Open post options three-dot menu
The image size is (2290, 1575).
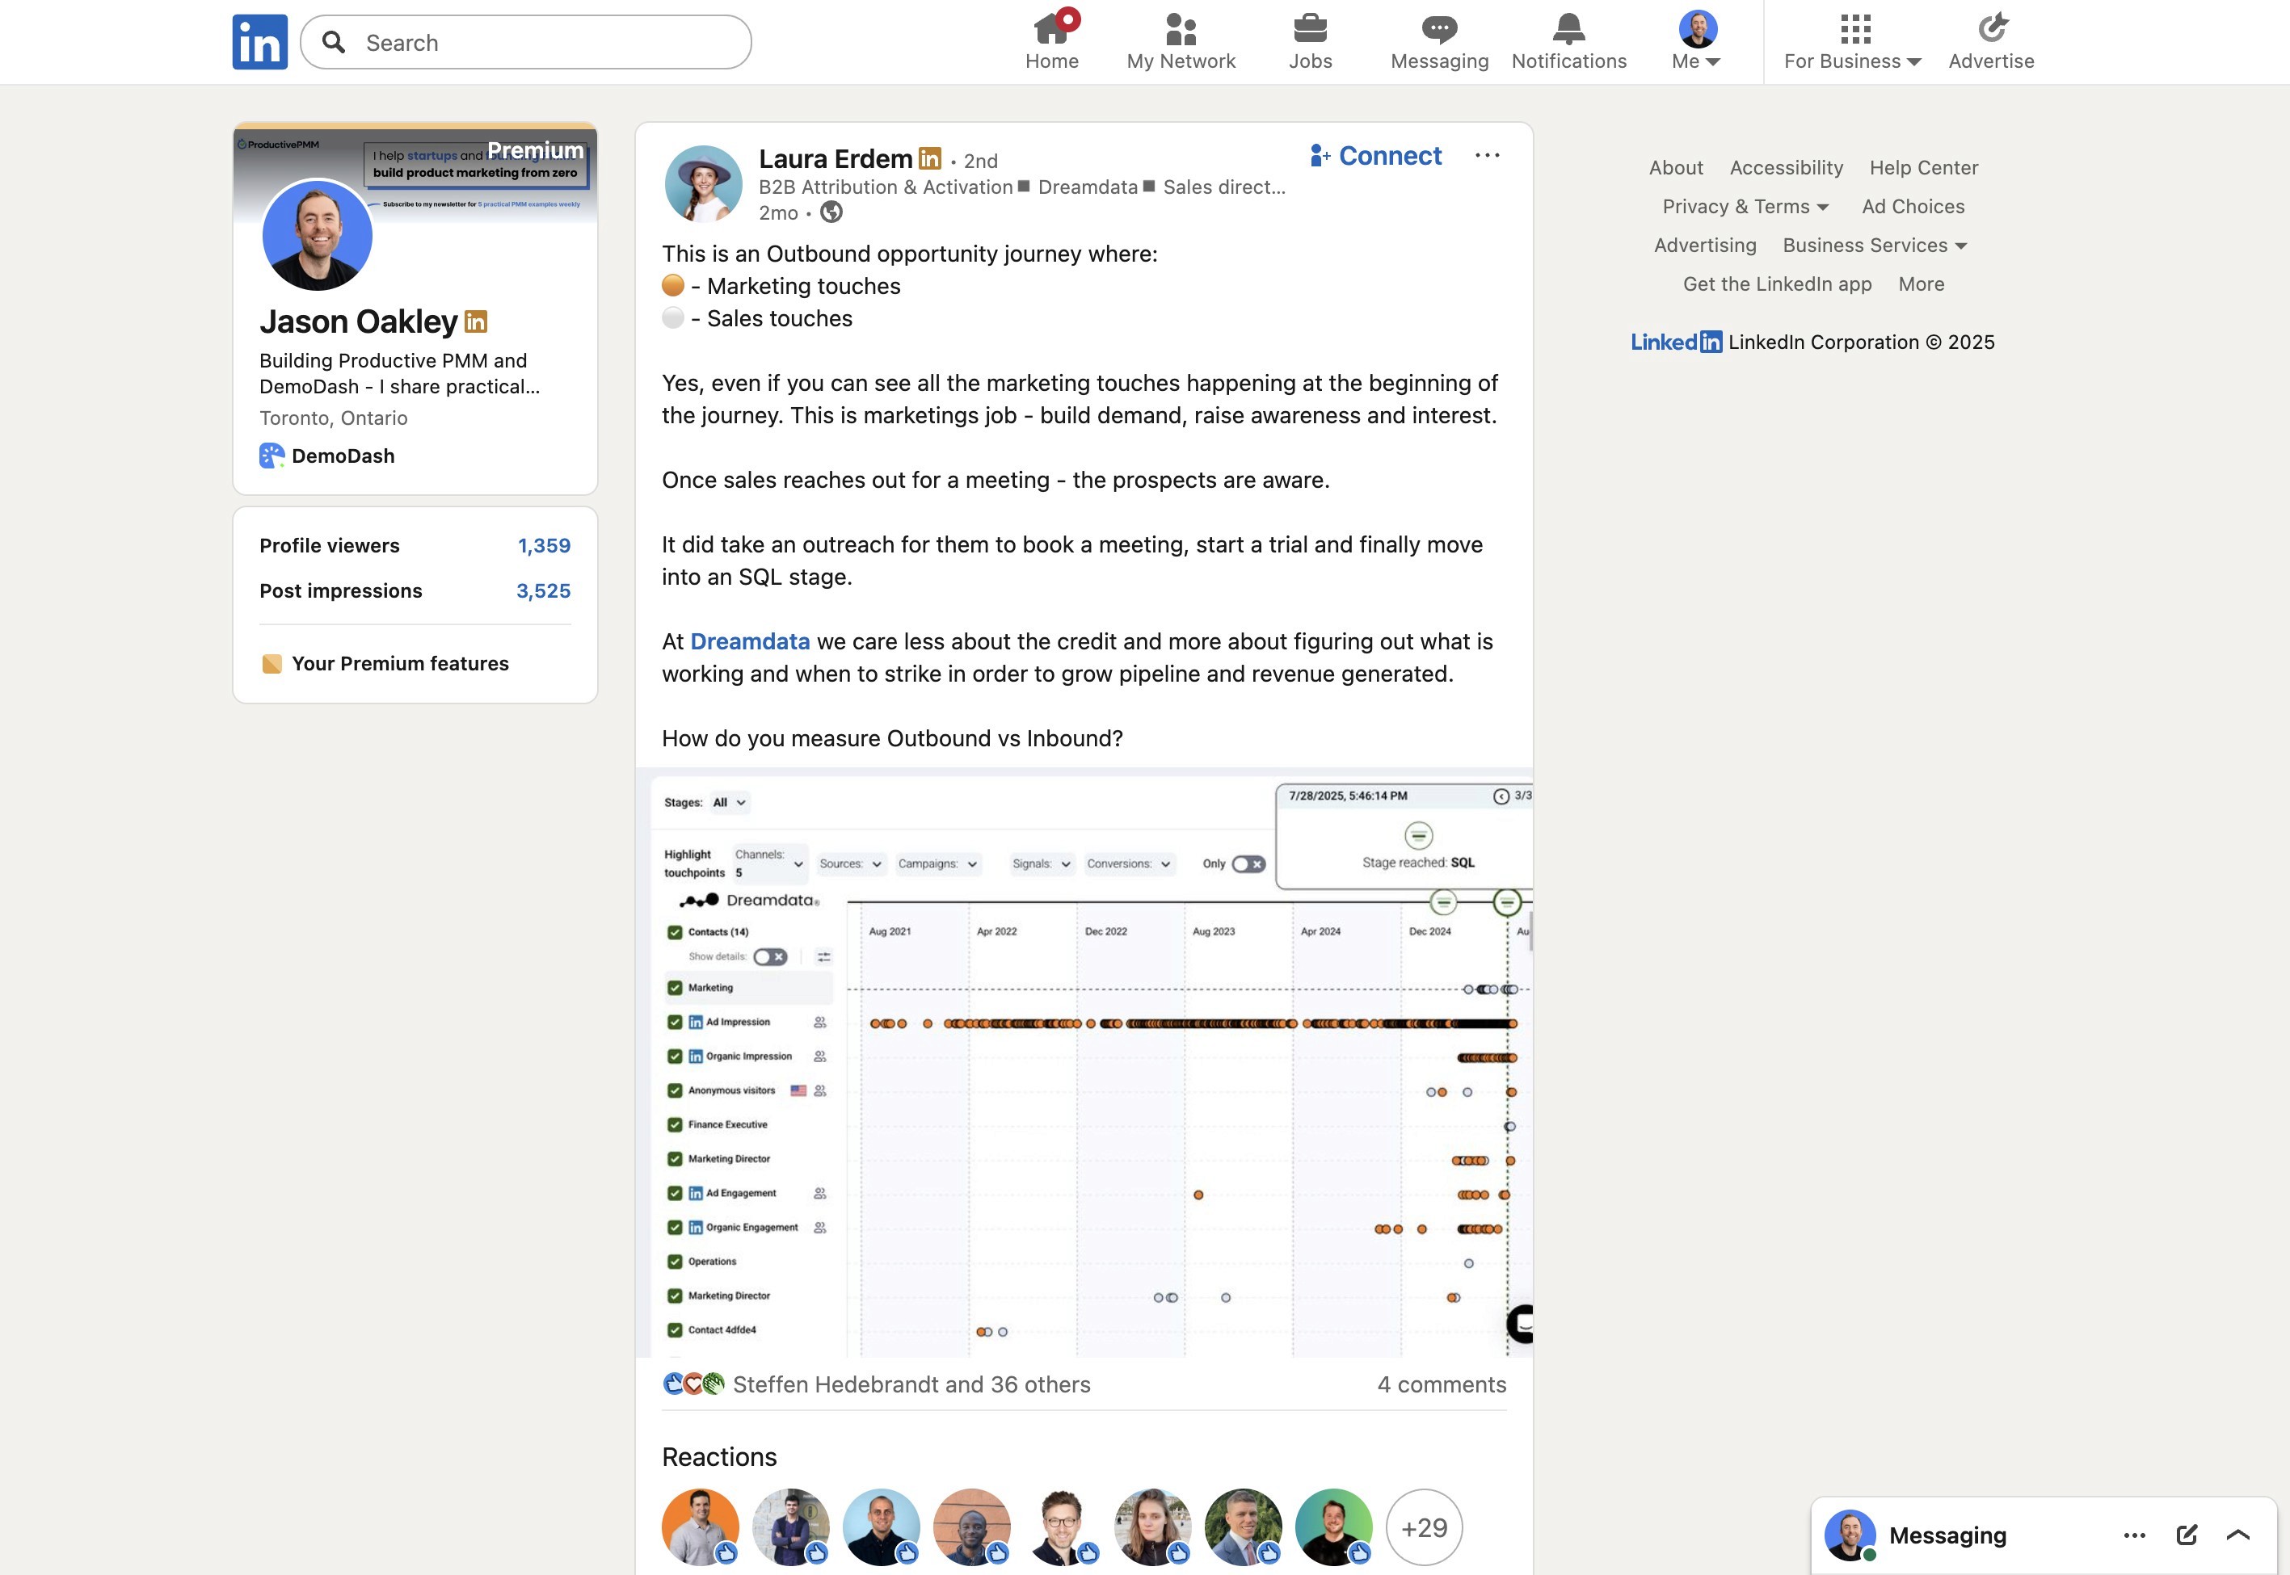1487,156
